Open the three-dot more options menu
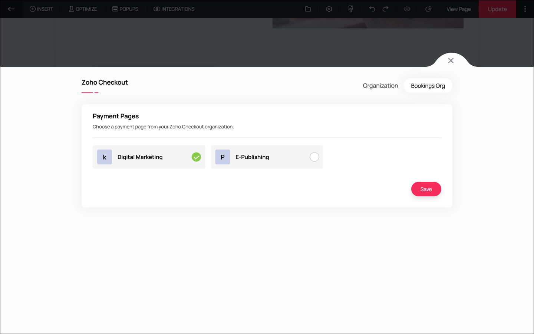The height and width of the screenshot is (334, 534). pos(525,9)
